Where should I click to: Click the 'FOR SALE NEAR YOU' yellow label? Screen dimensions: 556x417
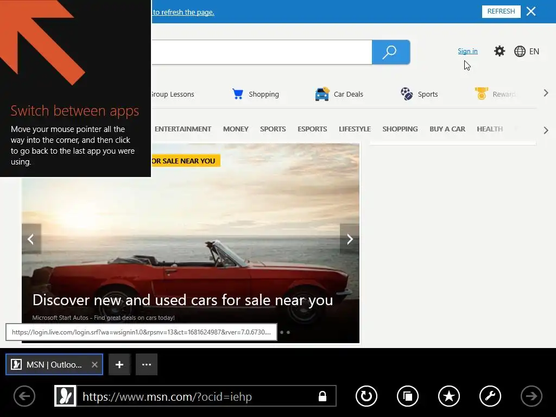pos(186,161)
